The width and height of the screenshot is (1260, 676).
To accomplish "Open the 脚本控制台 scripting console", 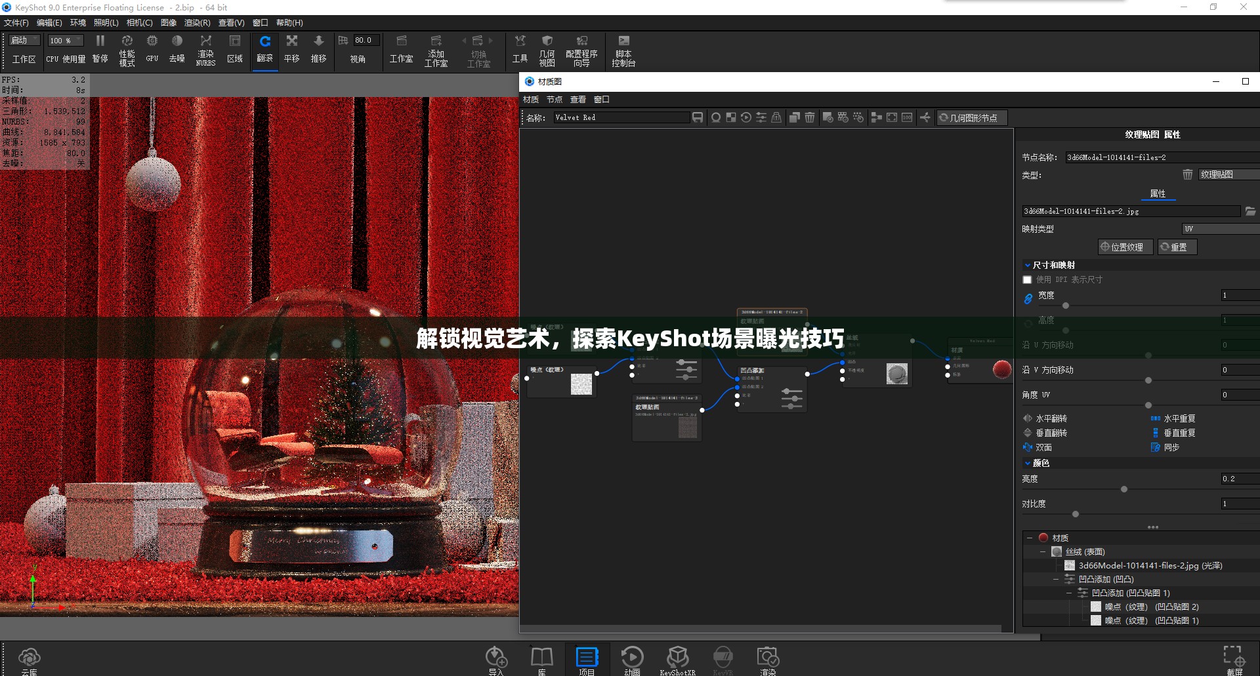I will click(x=623, y=50).
